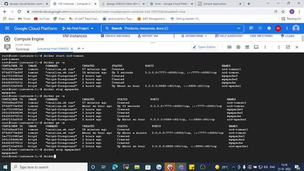This screenshot has width=304, height=171.
Task: Switch to the Error Google Cloud Platform tab
Action: click(171, 4)
